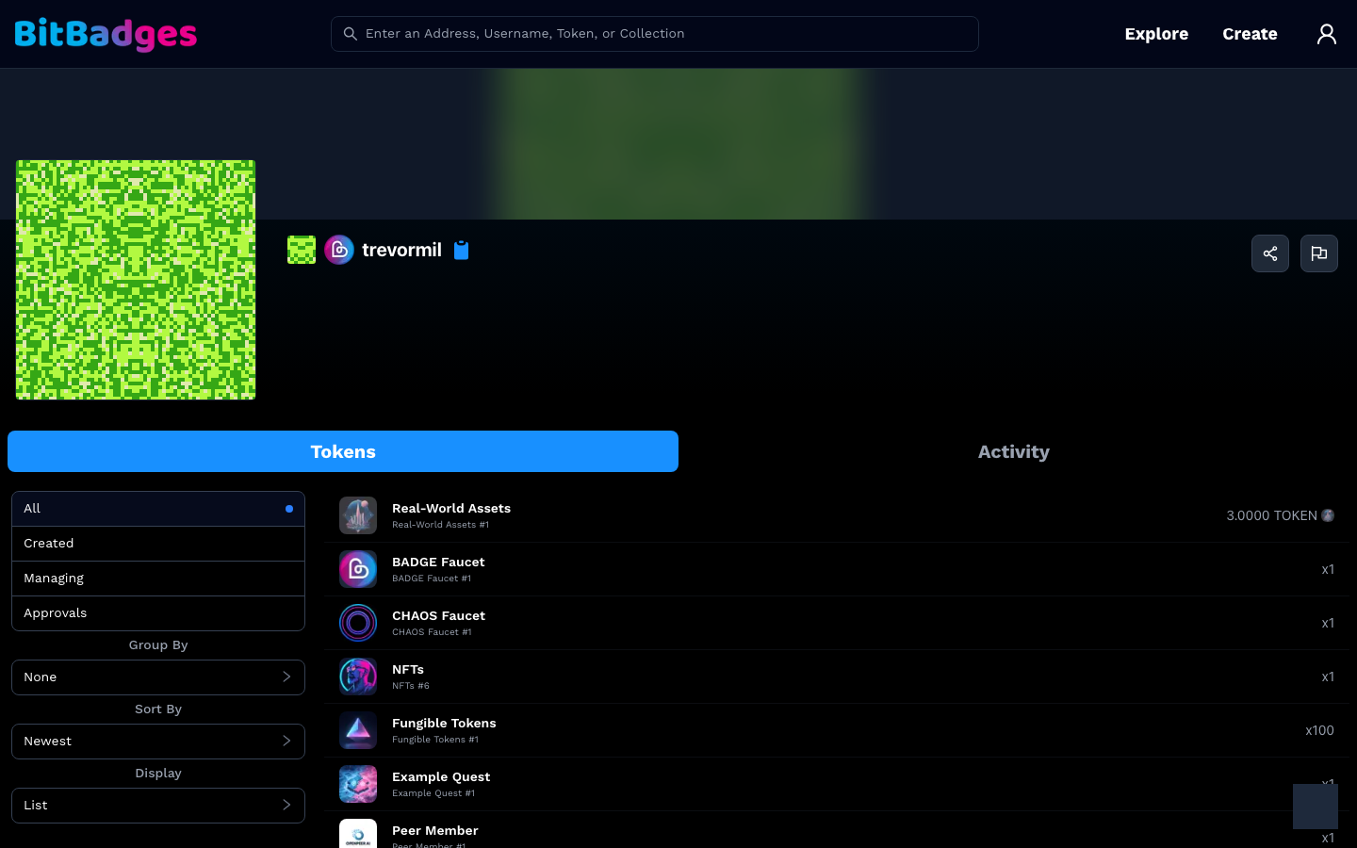This screenshot has width=1357, height=848.
Task: Open the NFTs collection title
Action: (x=408, y=669)
